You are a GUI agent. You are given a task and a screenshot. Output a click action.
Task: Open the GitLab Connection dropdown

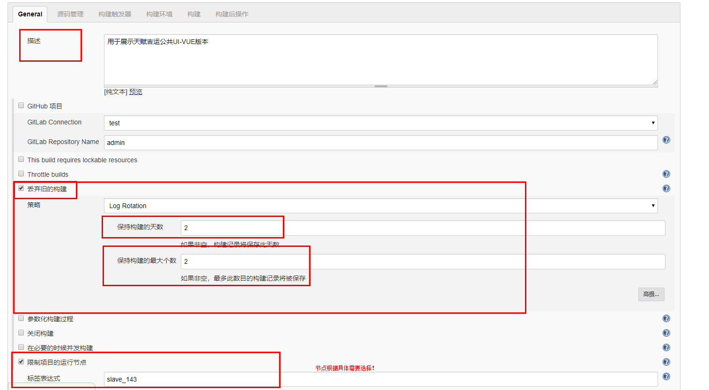pos(381,123)
